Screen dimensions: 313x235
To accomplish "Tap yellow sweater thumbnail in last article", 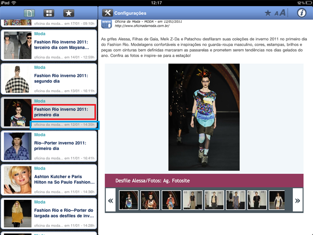I will click(x=17, y=213).
